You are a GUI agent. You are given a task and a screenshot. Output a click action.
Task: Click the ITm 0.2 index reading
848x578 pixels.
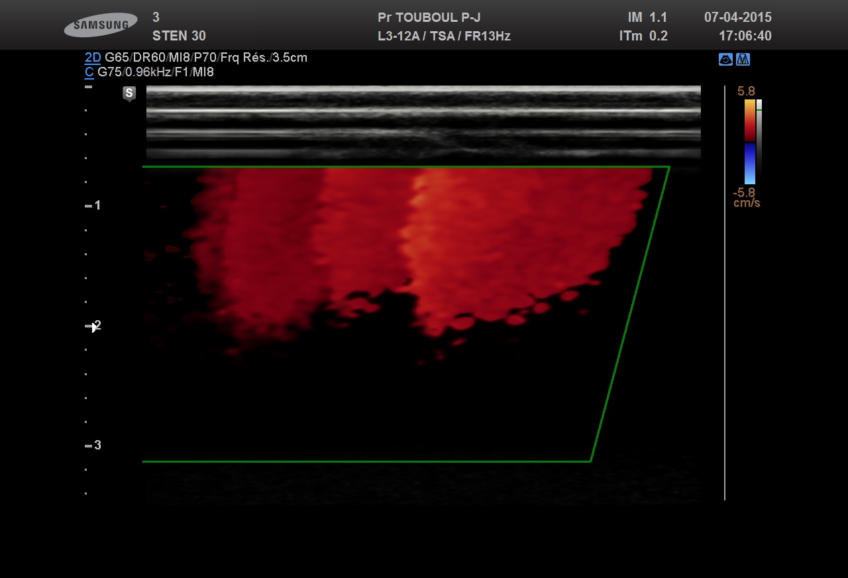643,36
